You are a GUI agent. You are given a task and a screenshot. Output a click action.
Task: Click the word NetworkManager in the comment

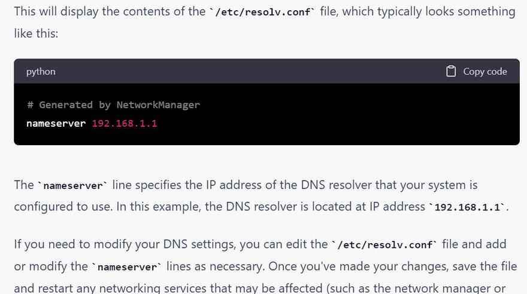click(x=158, y=105)
